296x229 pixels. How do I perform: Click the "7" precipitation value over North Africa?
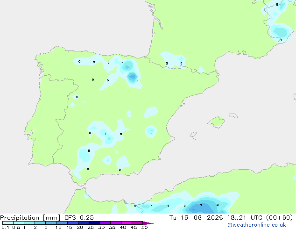click(x=201, y=205)
